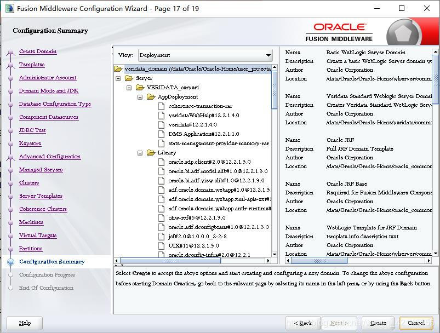
Task: Click veridataWebHelp#12.2.1.4.0 file icon
Action: point(161,116)
